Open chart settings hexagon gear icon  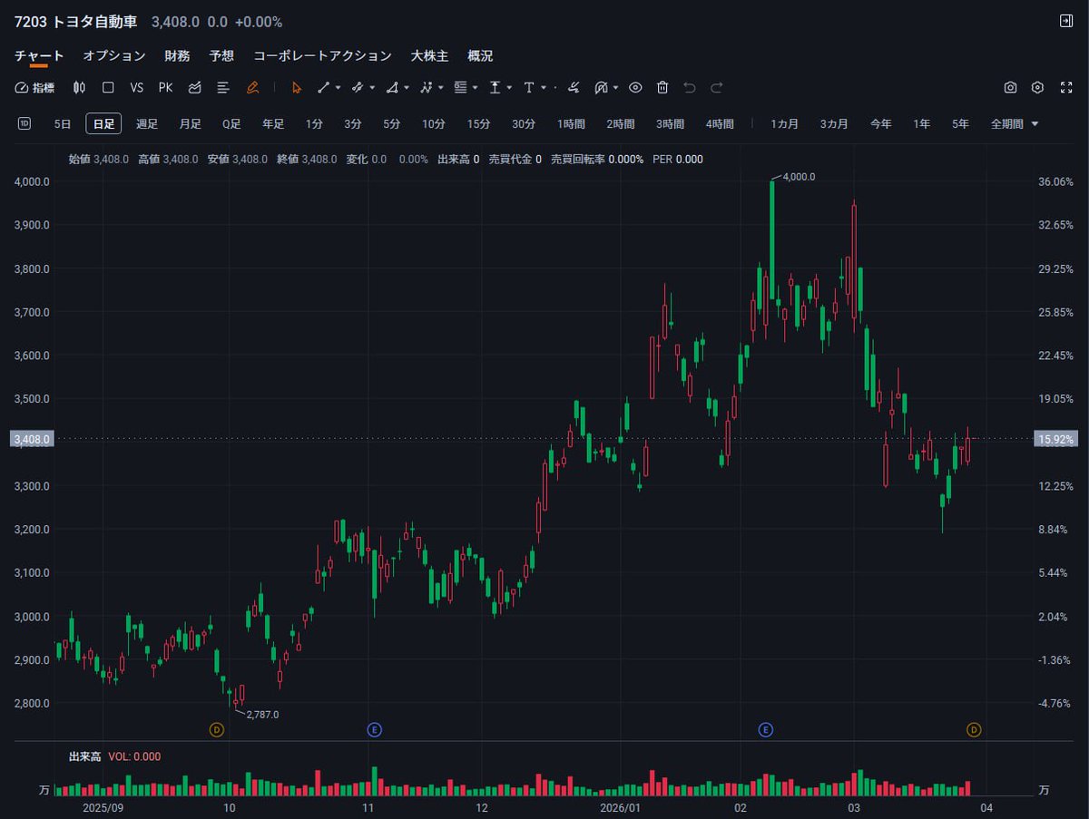1038,88
